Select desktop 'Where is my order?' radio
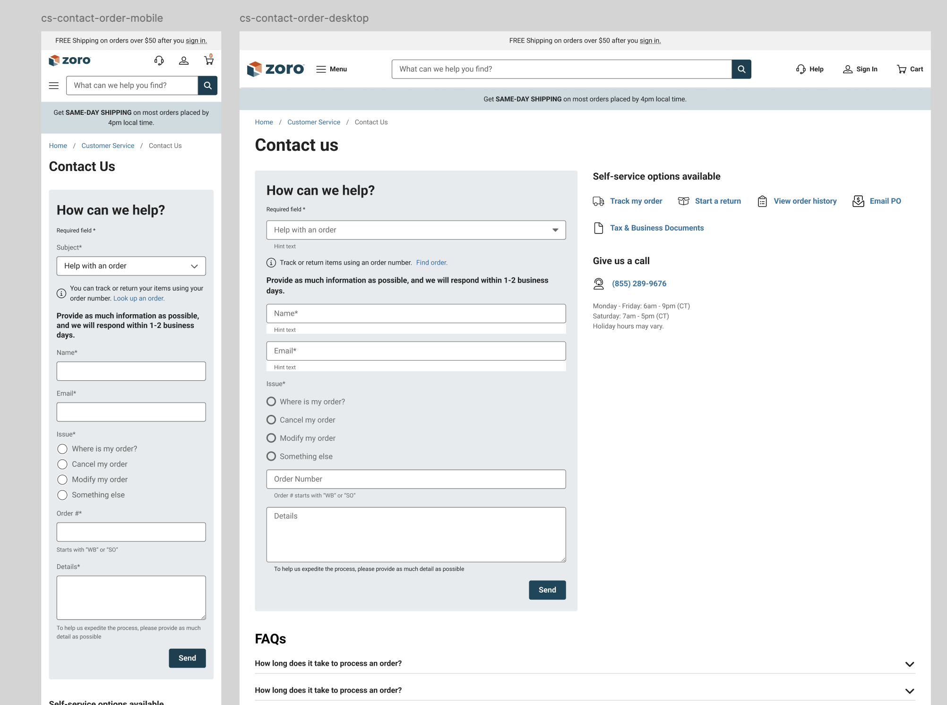Screen dimensions: 947x705 (271, 402)
